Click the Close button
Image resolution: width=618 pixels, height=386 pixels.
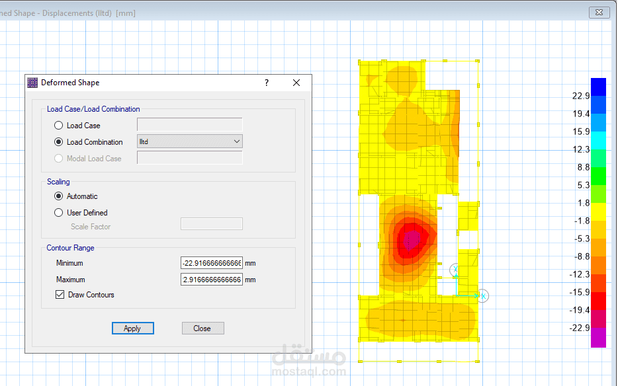(203, 328)
